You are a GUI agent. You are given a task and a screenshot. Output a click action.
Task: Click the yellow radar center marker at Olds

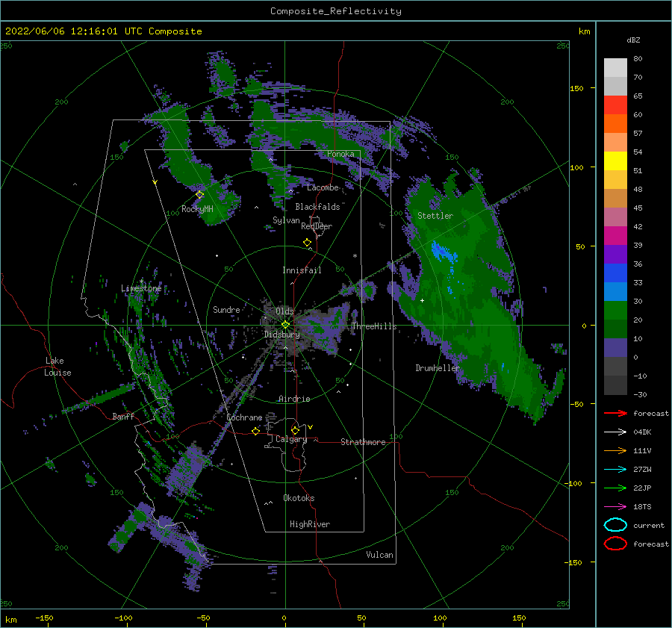285,325
